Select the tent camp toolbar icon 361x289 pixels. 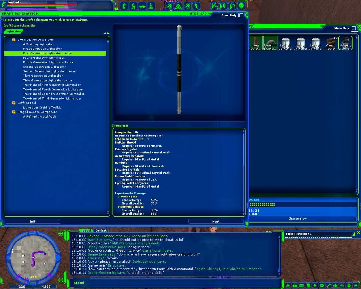(178, 6)
